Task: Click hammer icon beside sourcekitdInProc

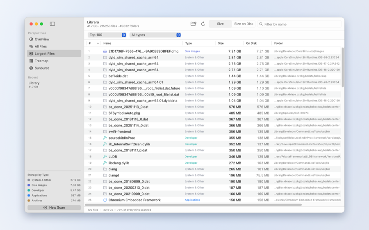Action: pos(105,138)
